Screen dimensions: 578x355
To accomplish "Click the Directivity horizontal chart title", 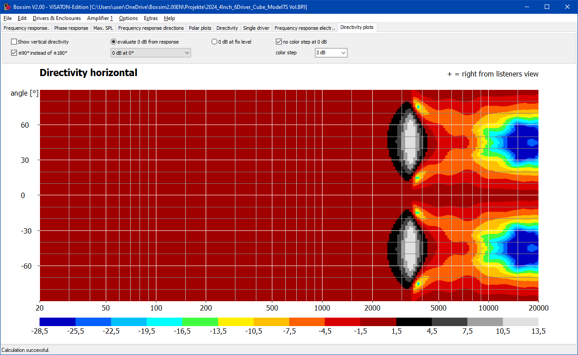I will click(x=88, y=73).
